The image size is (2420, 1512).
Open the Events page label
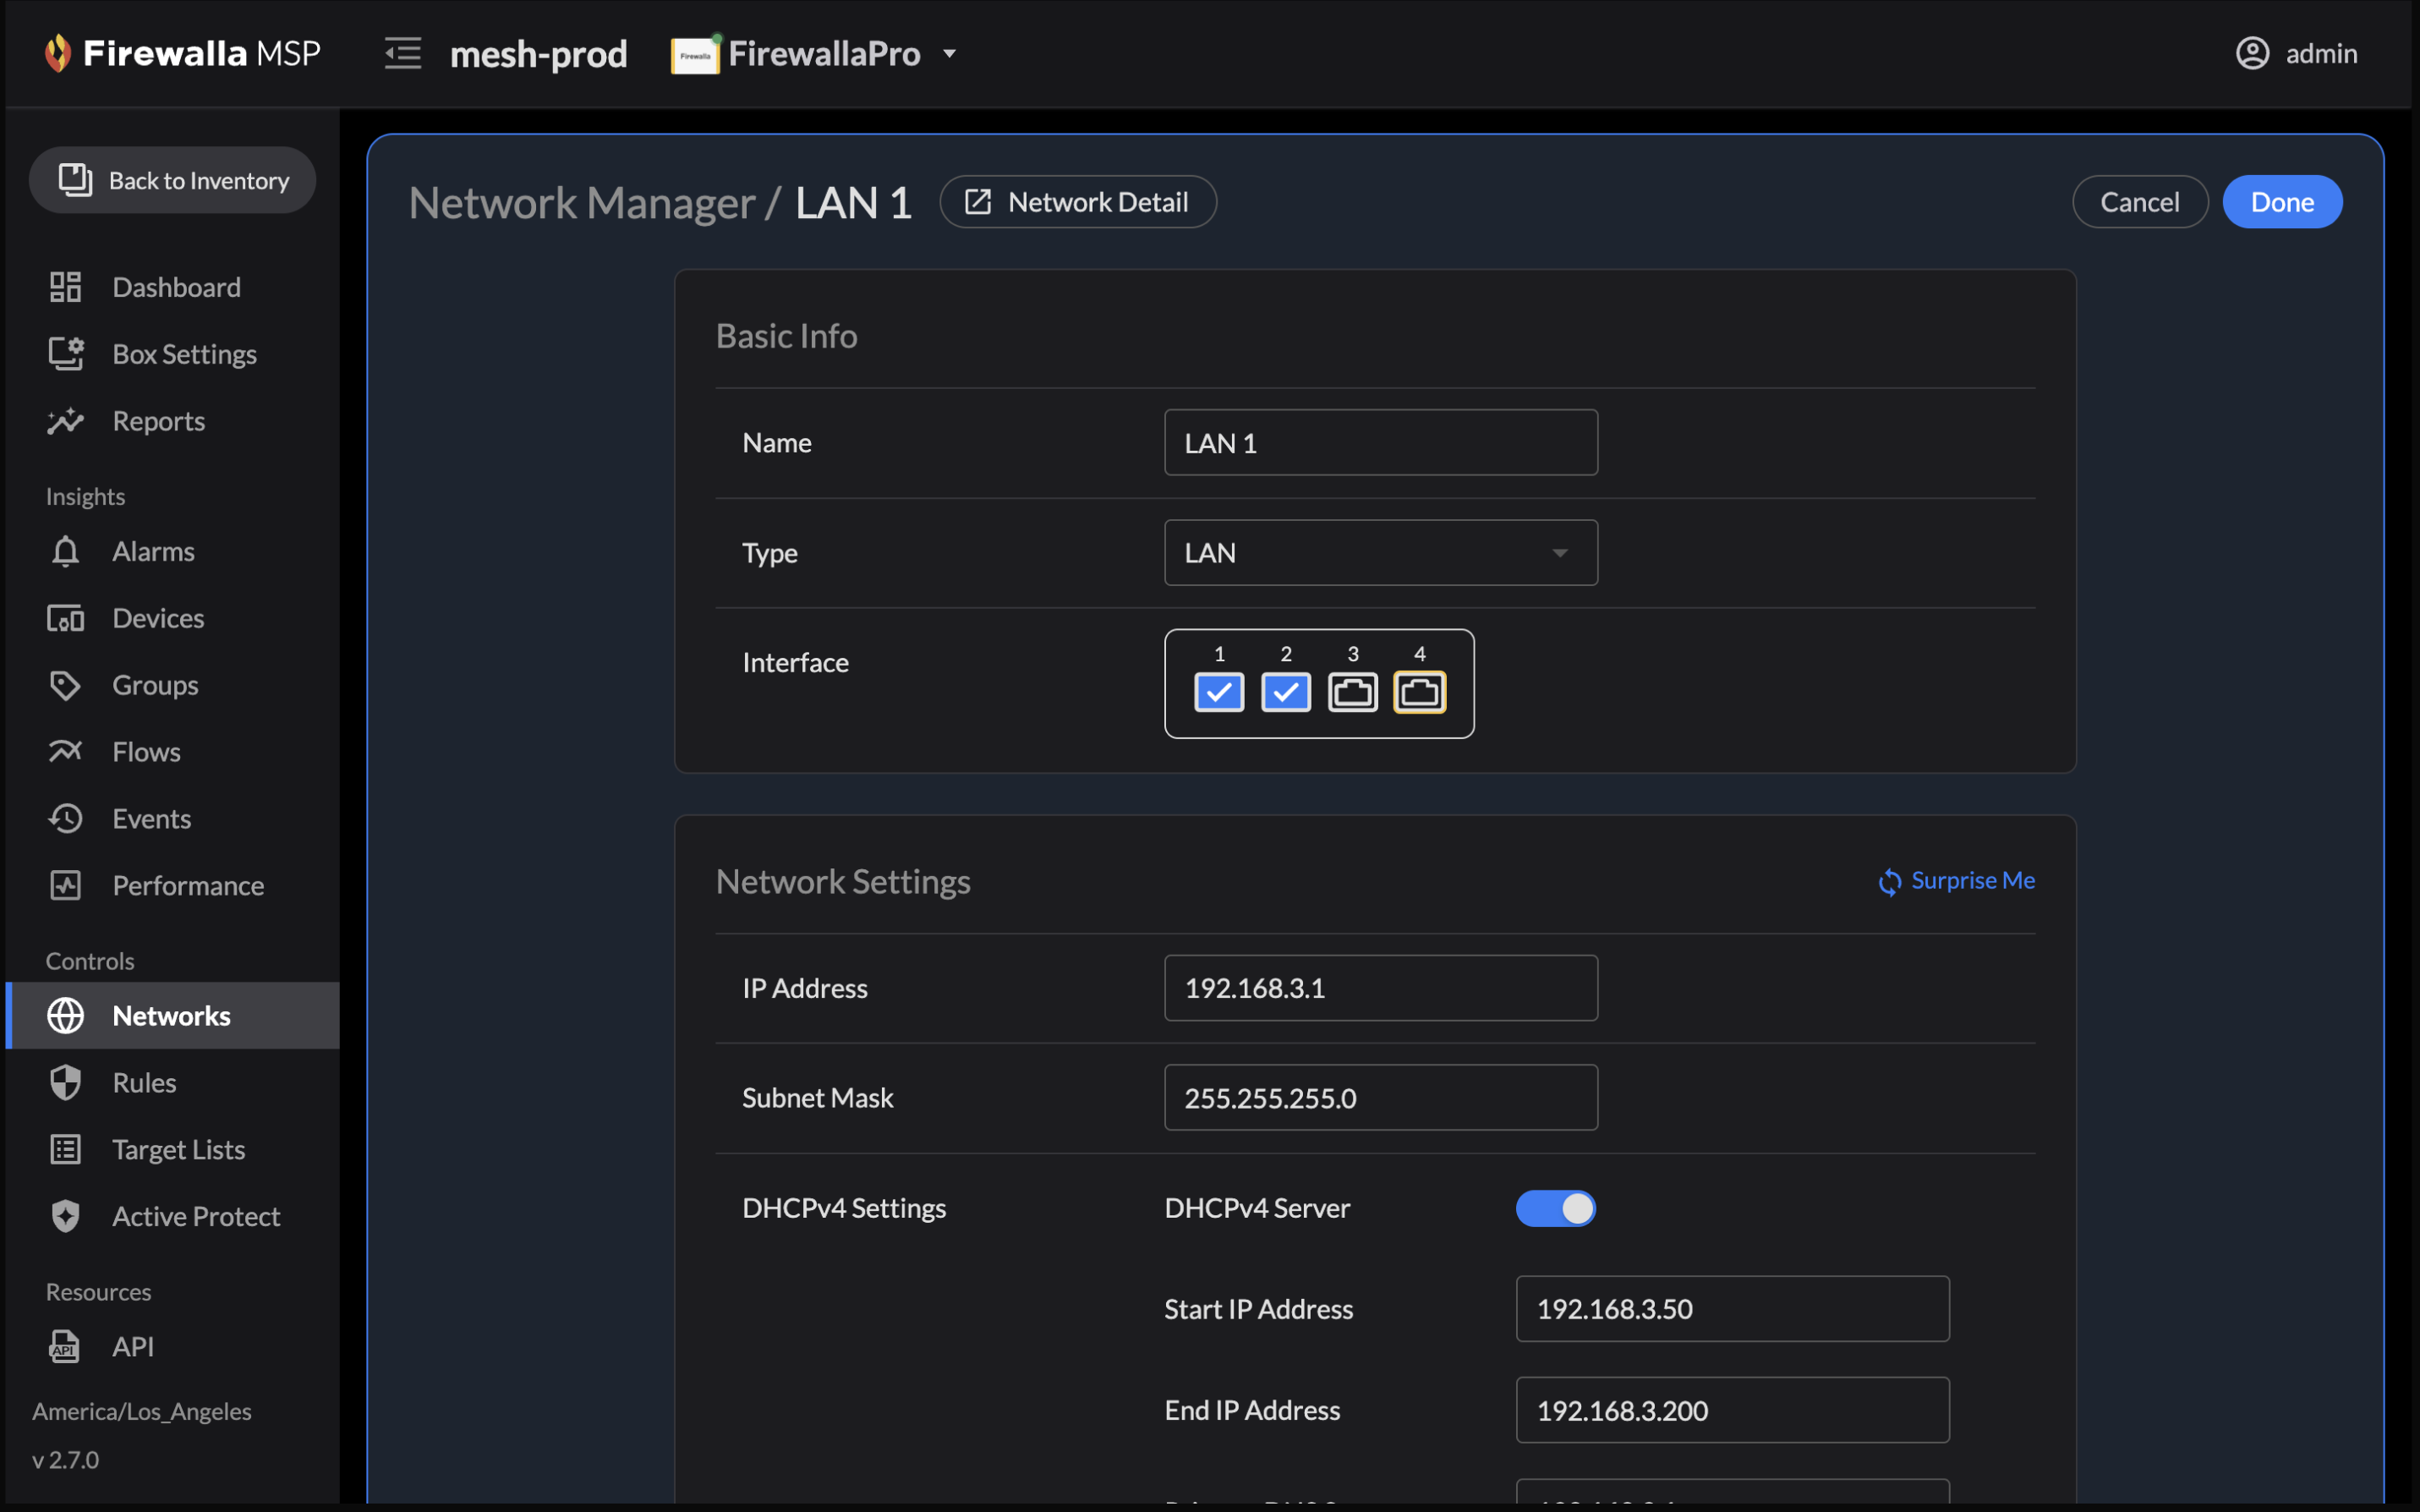click(x=152, y=819)
